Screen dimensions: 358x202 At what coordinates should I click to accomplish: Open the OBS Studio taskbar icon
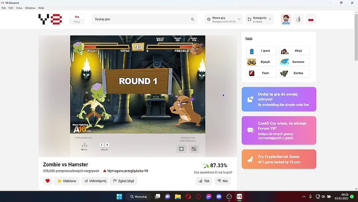coord(229,196)
